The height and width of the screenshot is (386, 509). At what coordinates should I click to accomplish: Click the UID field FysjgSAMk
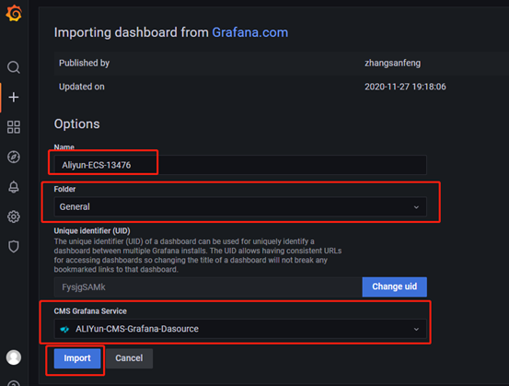pos(208,287)
